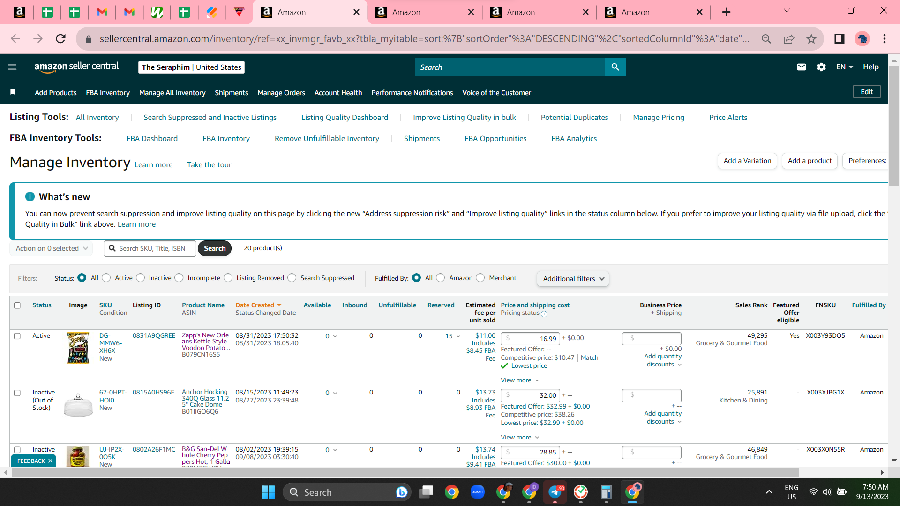Bookmark this page with the star icon
Image resolution: width=900 pixels, height=506 pixels.
[811, 39]
